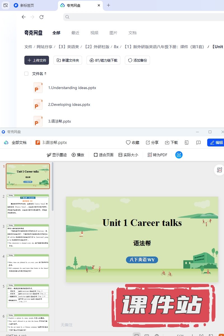Click the browser back arrow
224x336 pixels.
24,17
